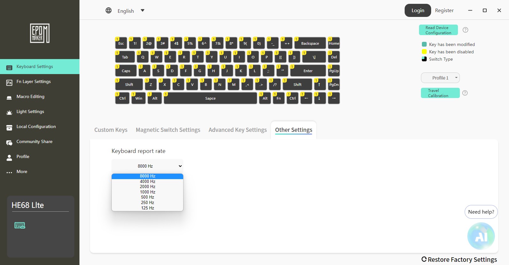Image resolution: width=509 pixels, height=265 pixels.
Task: Go to Macro Editing
Action: click(40, 97)
